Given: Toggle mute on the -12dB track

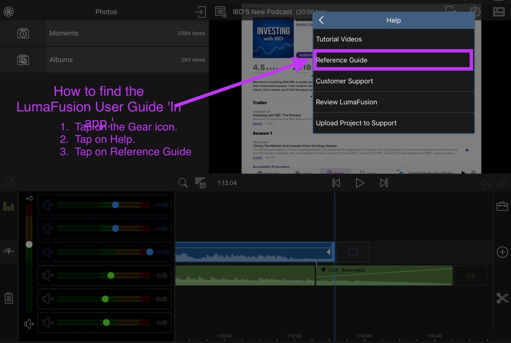Looking at the screenshot, I should coord(47,252).
